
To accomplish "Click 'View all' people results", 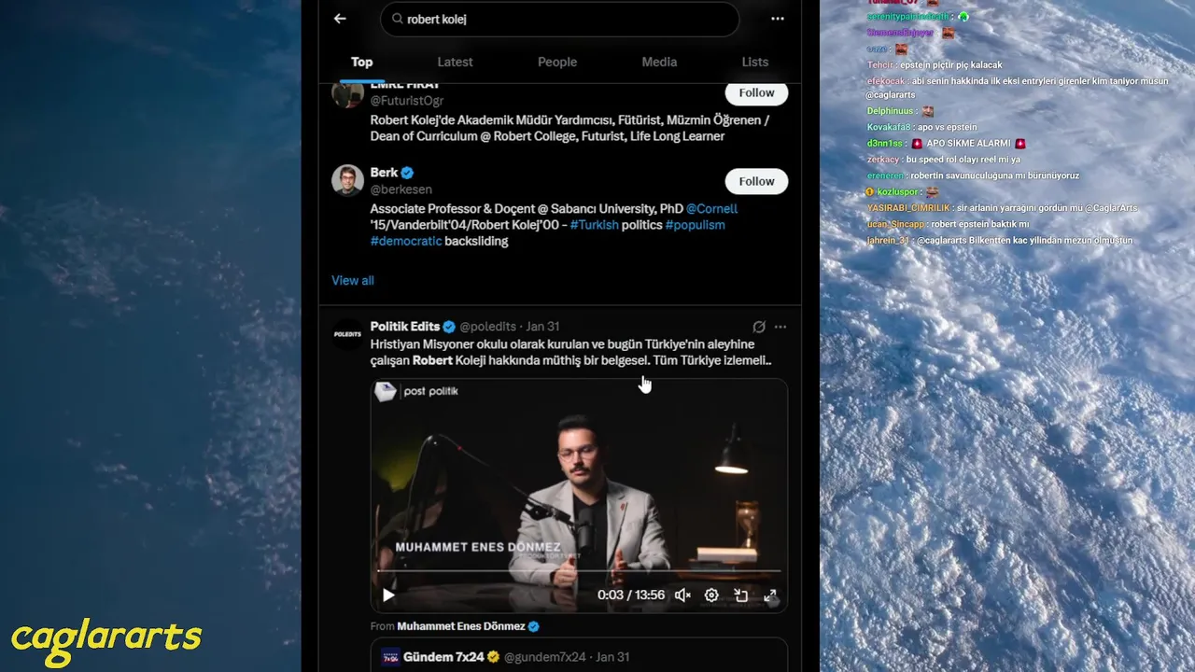I will (353, 280).
